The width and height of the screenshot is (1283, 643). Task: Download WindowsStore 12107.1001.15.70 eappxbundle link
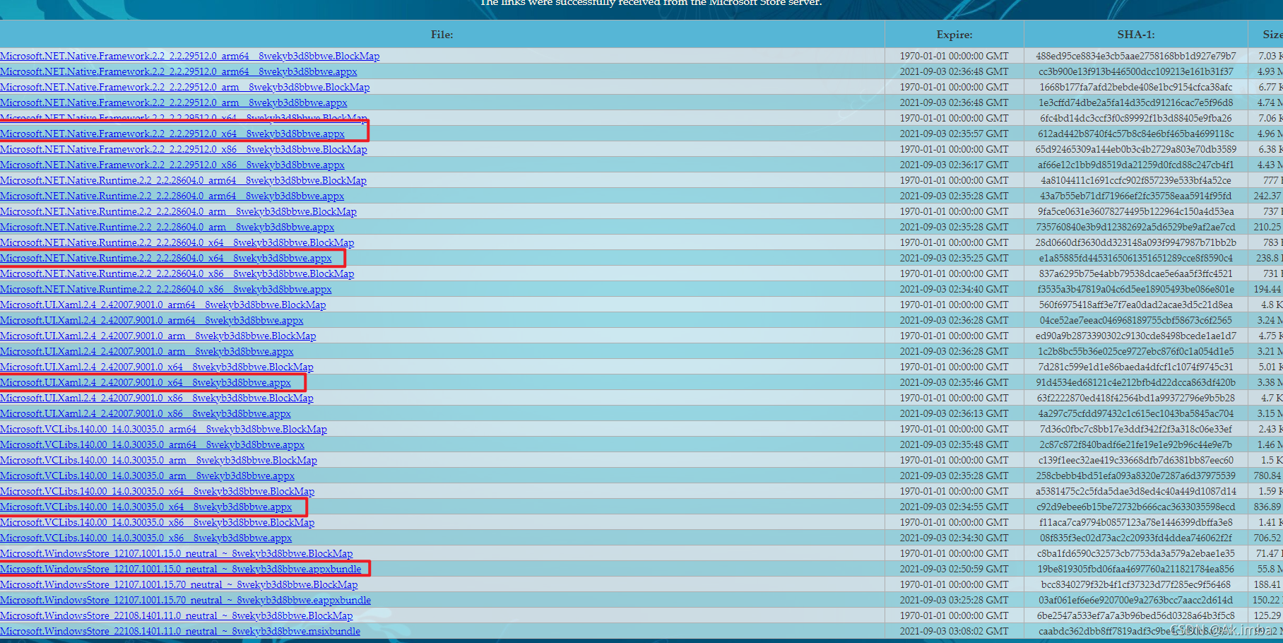click(x=186, y=600)
